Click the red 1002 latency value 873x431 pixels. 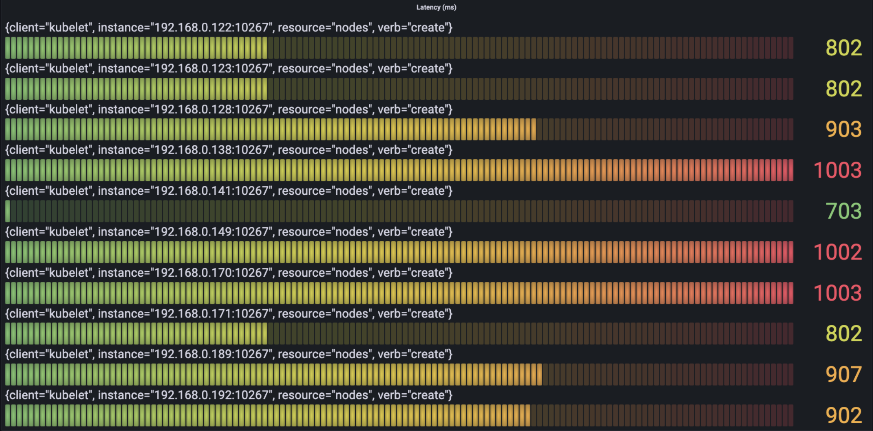(x=838, y=252)
